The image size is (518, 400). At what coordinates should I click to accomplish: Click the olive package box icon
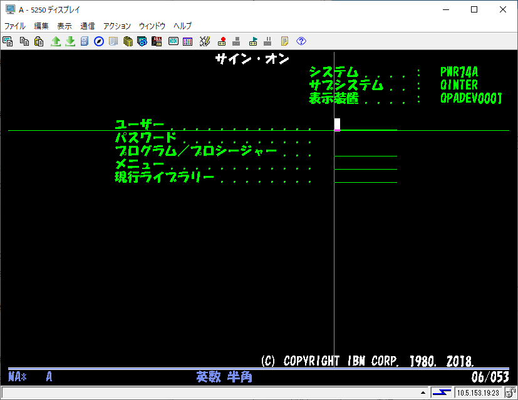click(128, 41)
